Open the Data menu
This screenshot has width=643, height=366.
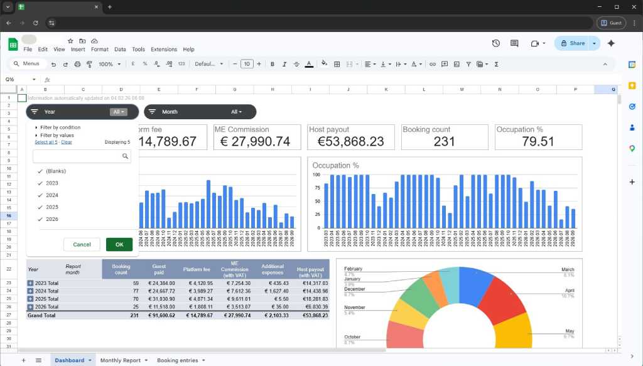point(120,49)
